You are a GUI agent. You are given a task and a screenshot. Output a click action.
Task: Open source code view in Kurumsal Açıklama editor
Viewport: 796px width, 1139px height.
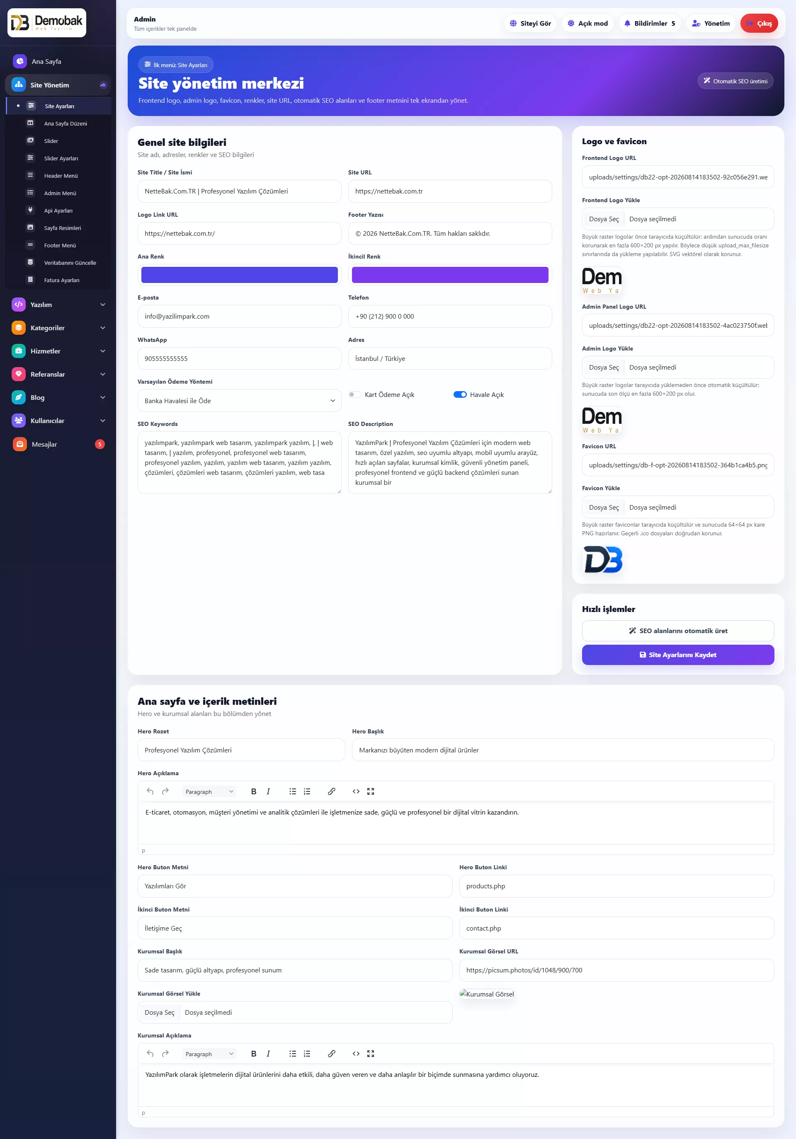(356, 1054)
